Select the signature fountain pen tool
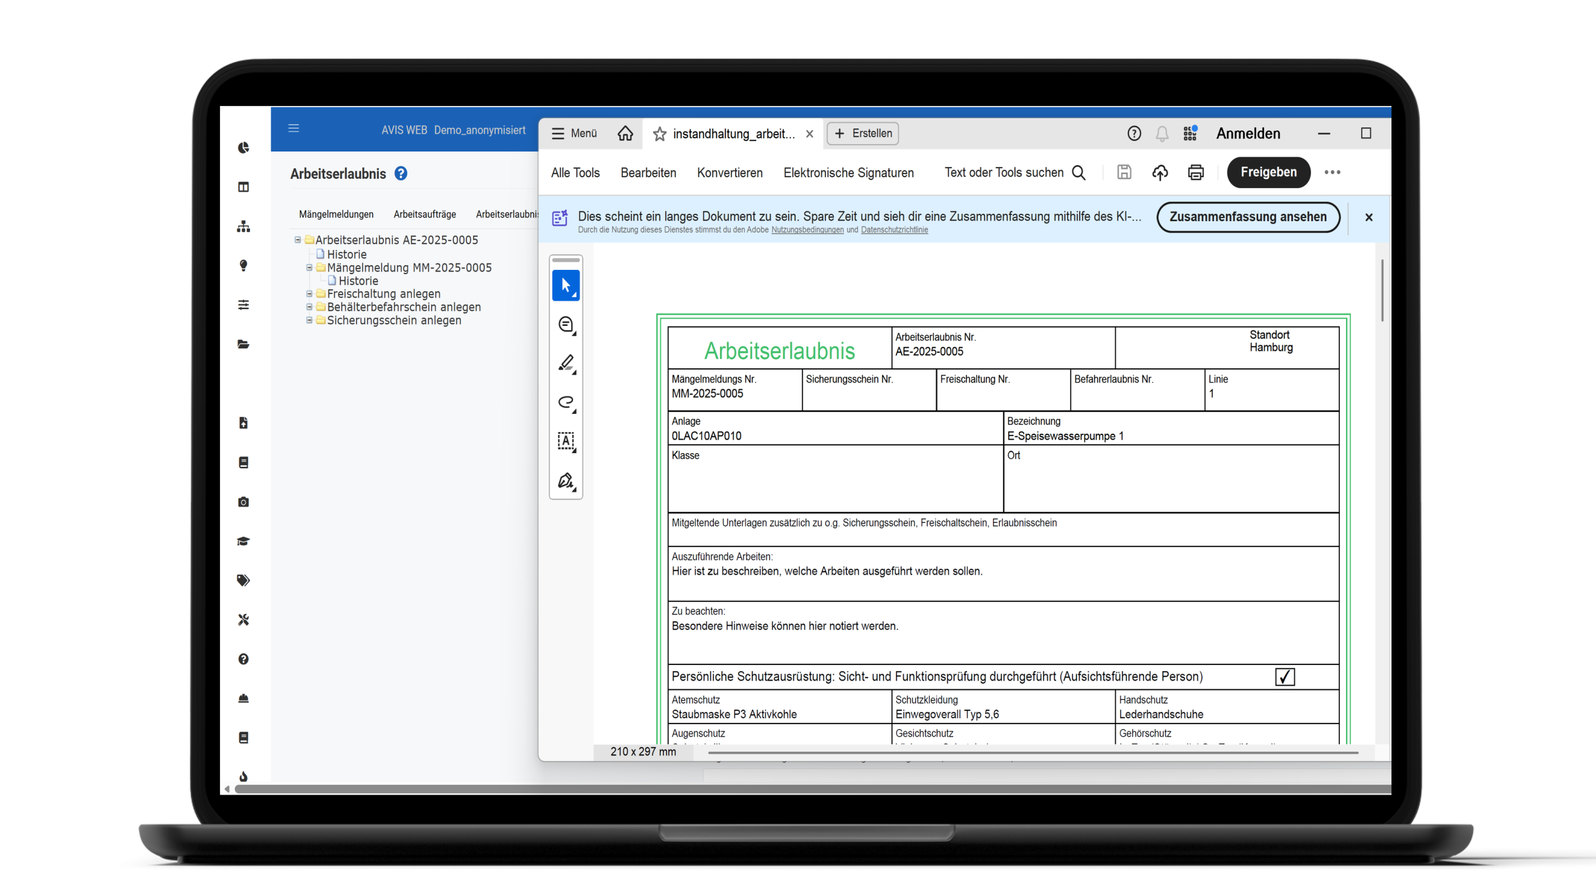The image size is (1596, 885). (565, 481)
